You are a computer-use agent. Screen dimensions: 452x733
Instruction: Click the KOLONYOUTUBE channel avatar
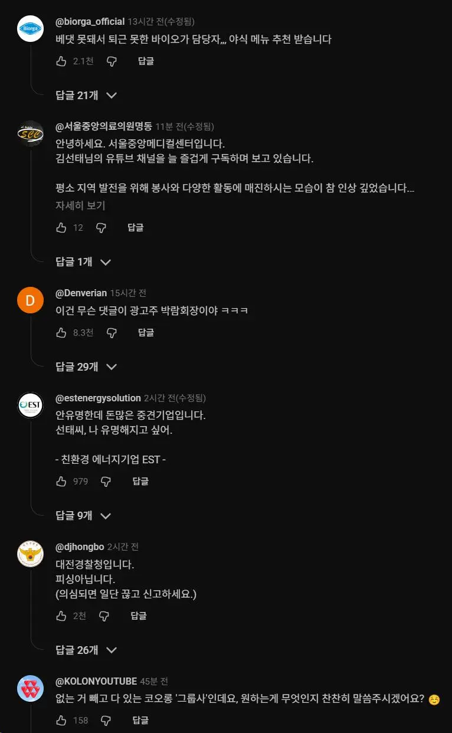[30, 688]
